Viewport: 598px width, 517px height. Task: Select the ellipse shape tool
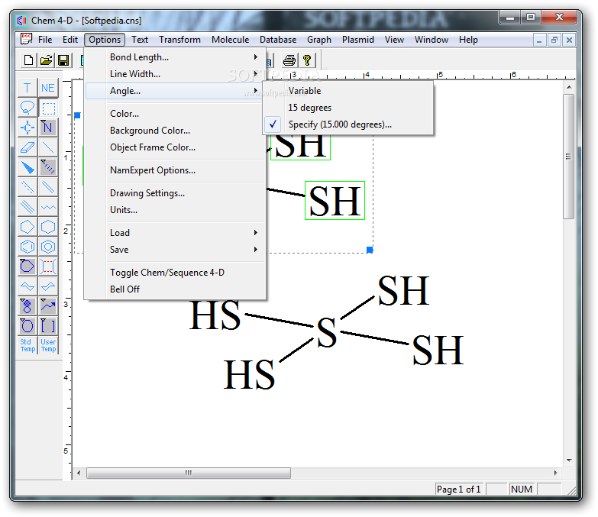click(27, 326)
